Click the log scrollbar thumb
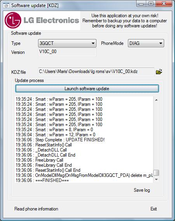Screen dimensions: 175x221 tap(156, 173)
